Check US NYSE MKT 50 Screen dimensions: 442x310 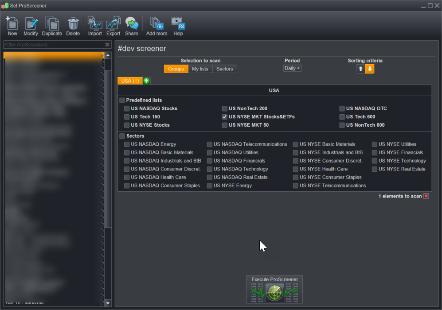(225, 125)
